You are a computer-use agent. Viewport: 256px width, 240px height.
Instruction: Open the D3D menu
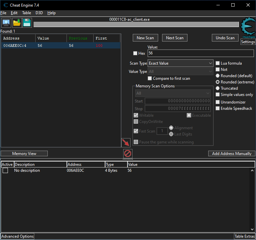(x=39, y=13)
